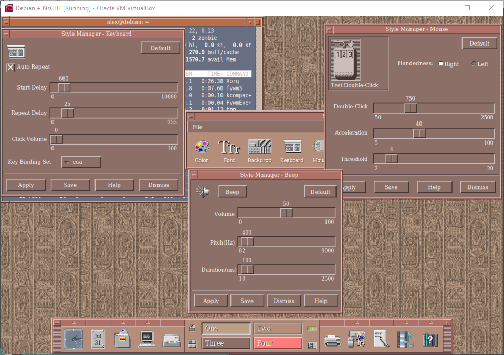Expand the subpanel arrow above the clock
The image size is (504, 355).
pos(73,322)
